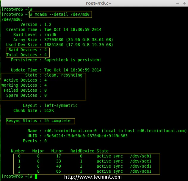Click the 'Active Devices : 4' line
The image size is (188, 181).
click(x=25, y=80)
